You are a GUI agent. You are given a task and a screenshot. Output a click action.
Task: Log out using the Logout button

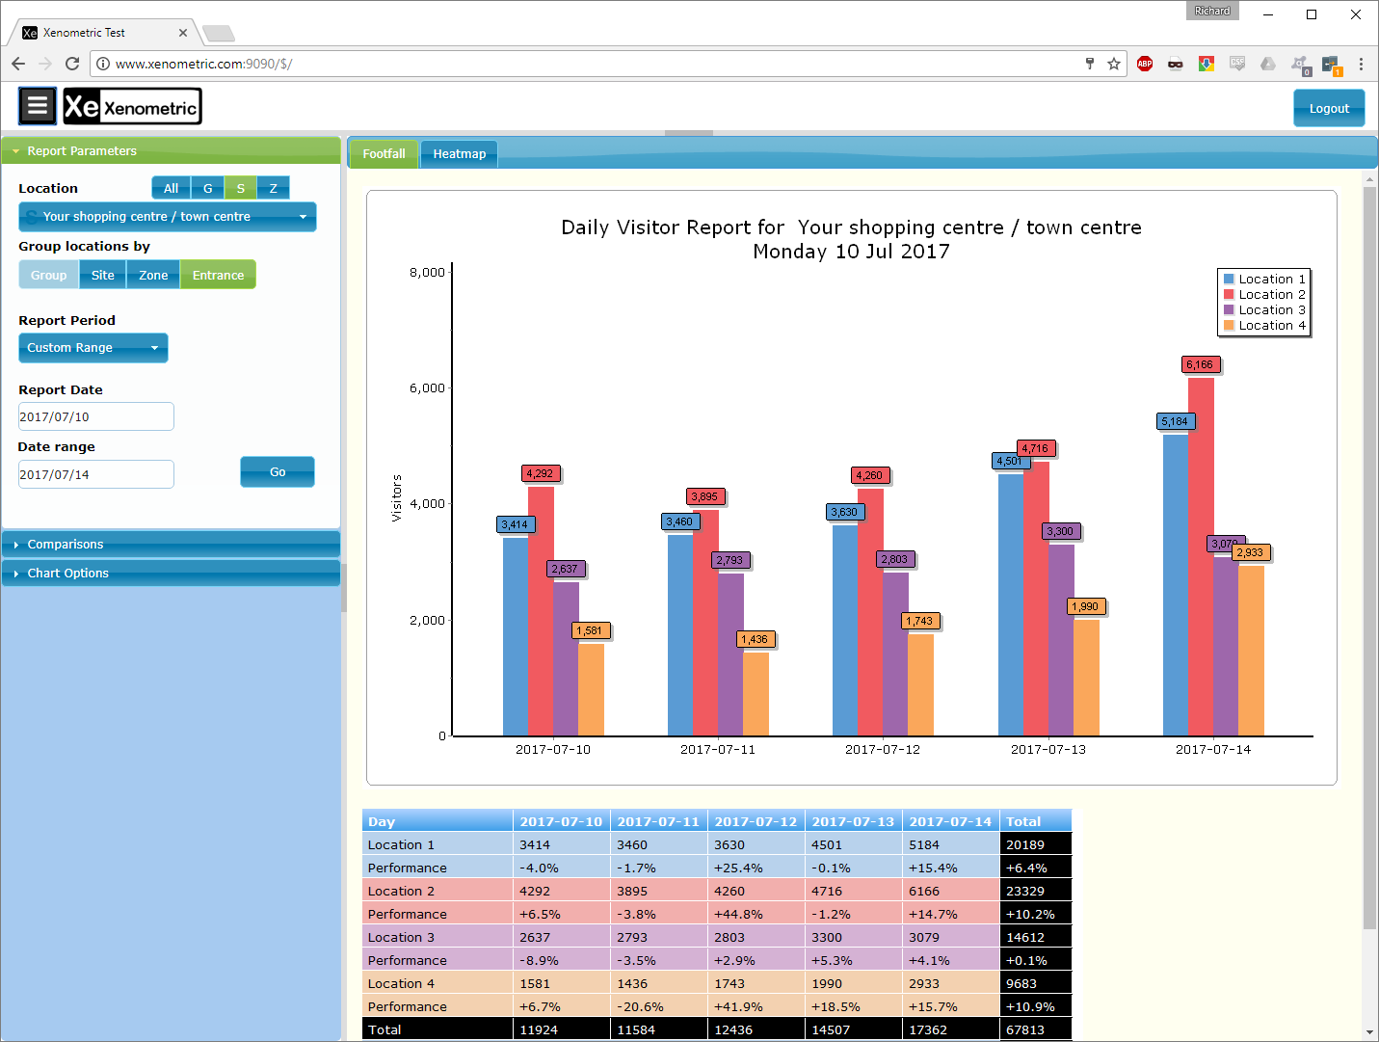pyautogui.click(x=1329, y=109)
